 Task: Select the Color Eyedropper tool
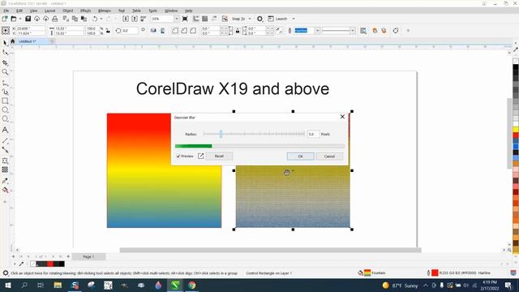(6, 181)
